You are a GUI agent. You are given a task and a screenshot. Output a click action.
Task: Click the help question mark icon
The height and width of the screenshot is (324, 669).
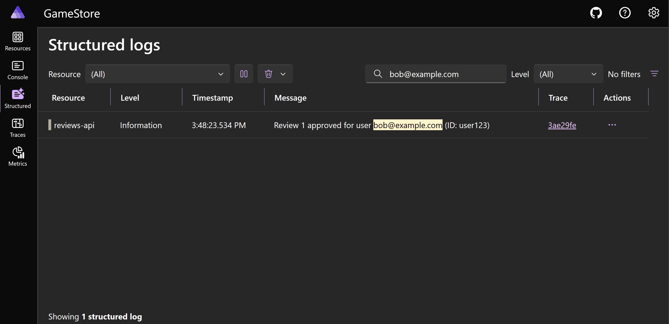tap(625, 13)
